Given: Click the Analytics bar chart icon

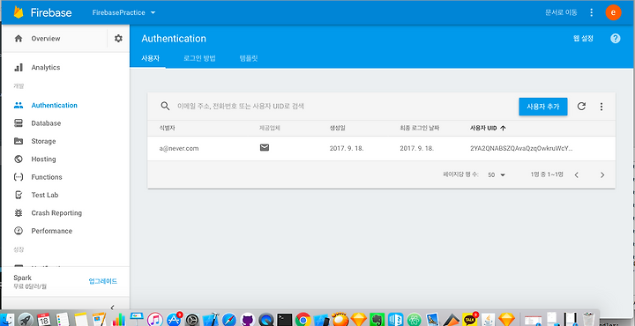Looking at the screenshot, I should [19, 68].
